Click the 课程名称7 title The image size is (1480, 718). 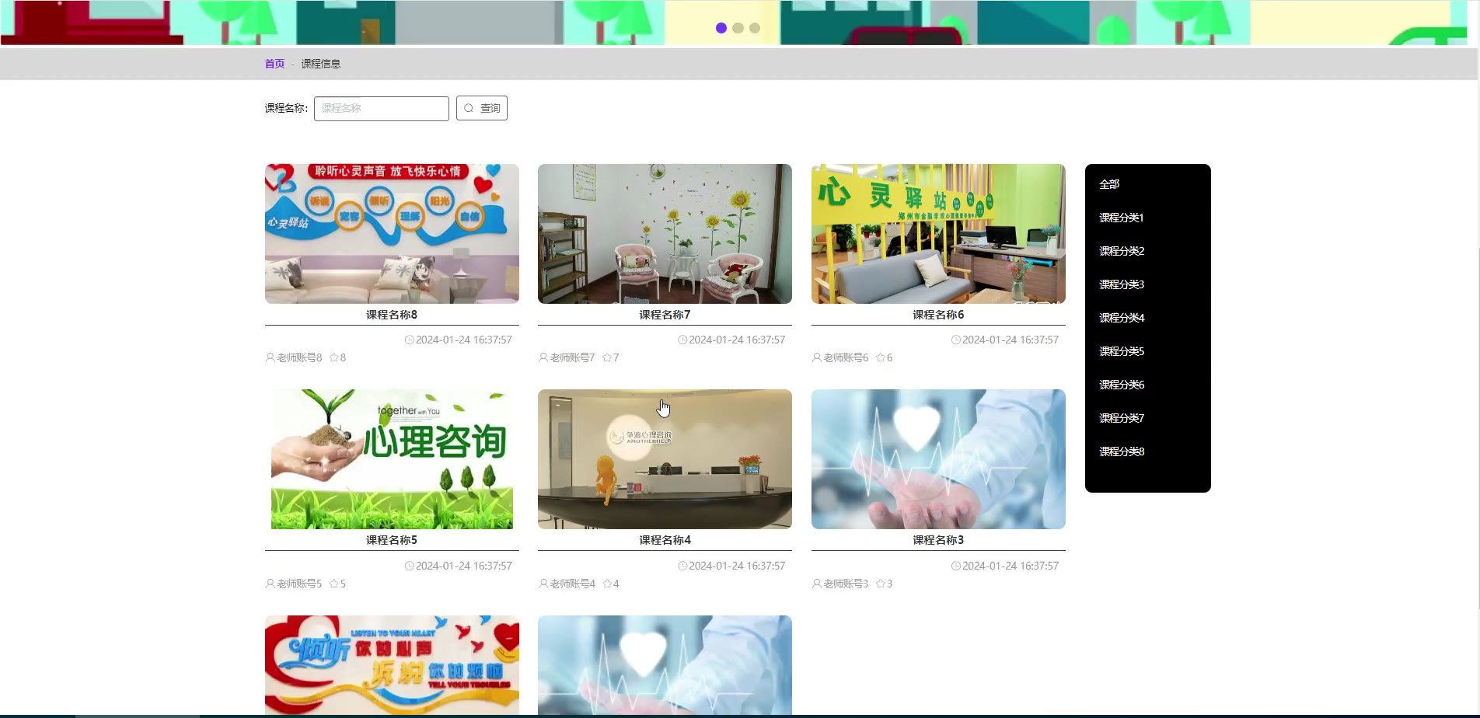coord(665,315)
